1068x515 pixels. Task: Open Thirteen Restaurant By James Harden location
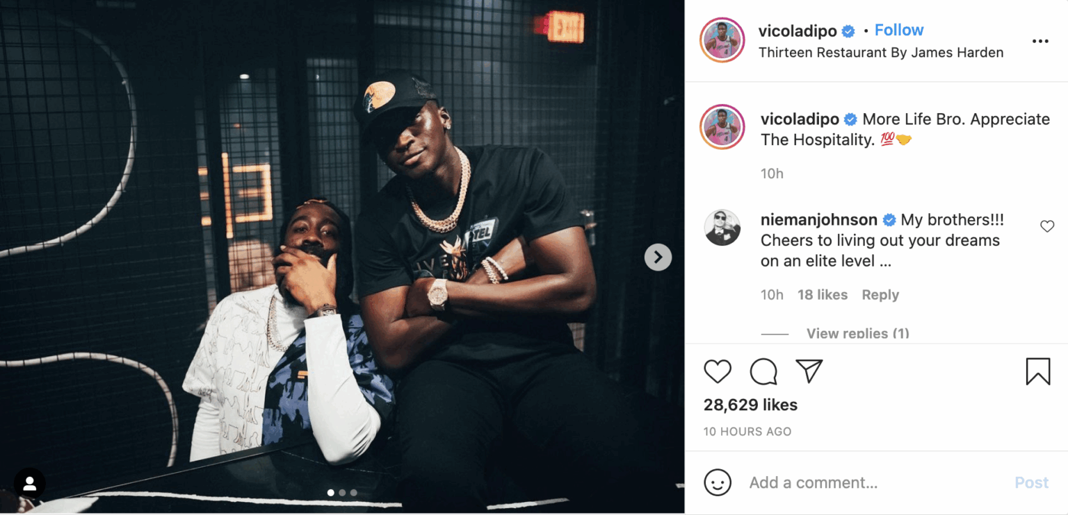coord(881,53)
